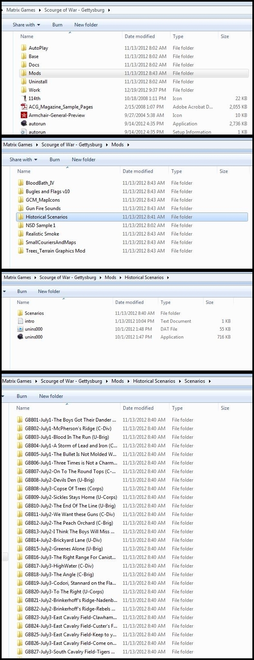This screenshot has height=660, width=254.
Task: Select the Scenarios folder in Historical Scenarios window
Action: pos(34,313)
